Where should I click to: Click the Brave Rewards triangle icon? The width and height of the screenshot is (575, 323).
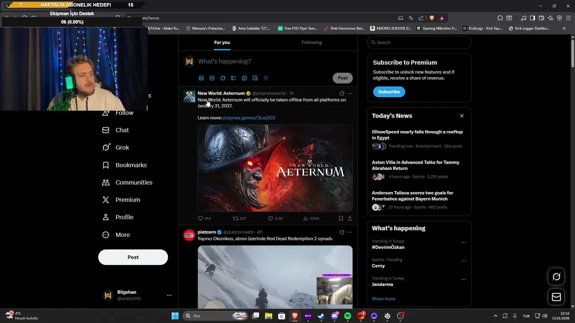point(442,18)
